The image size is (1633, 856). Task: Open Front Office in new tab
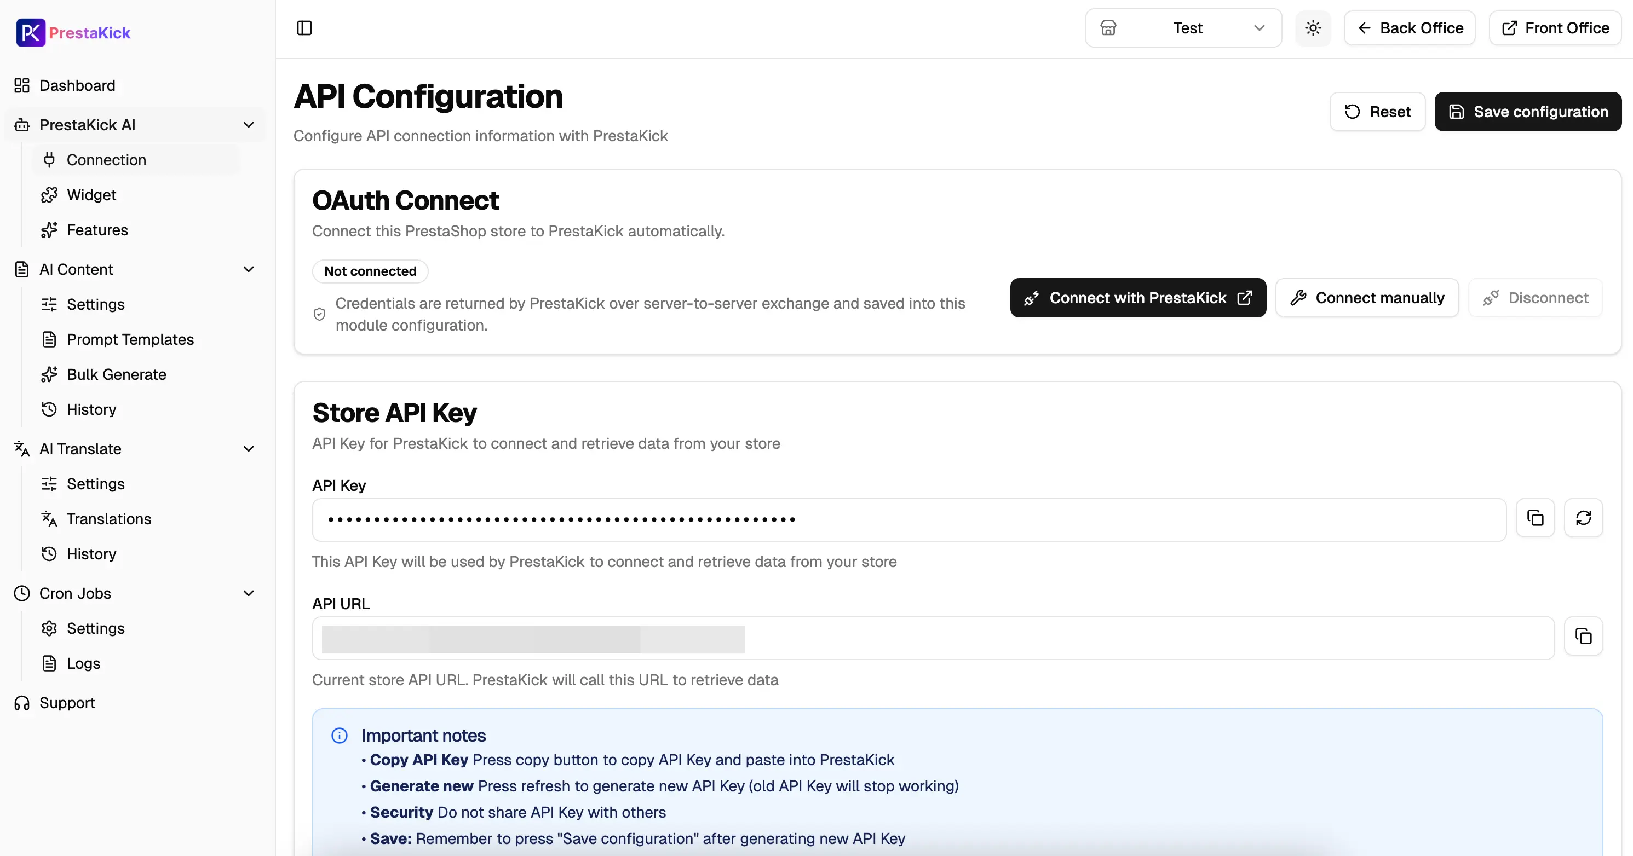pos(1555,28)
